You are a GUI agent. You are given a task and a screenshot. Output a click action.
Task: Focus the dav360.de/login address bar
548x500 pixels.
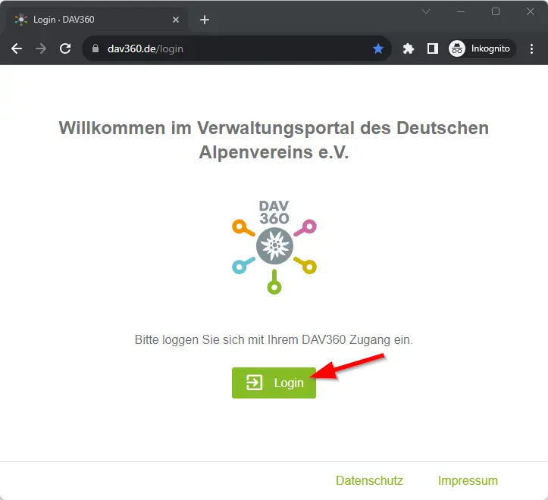click(x=227, y=48)
